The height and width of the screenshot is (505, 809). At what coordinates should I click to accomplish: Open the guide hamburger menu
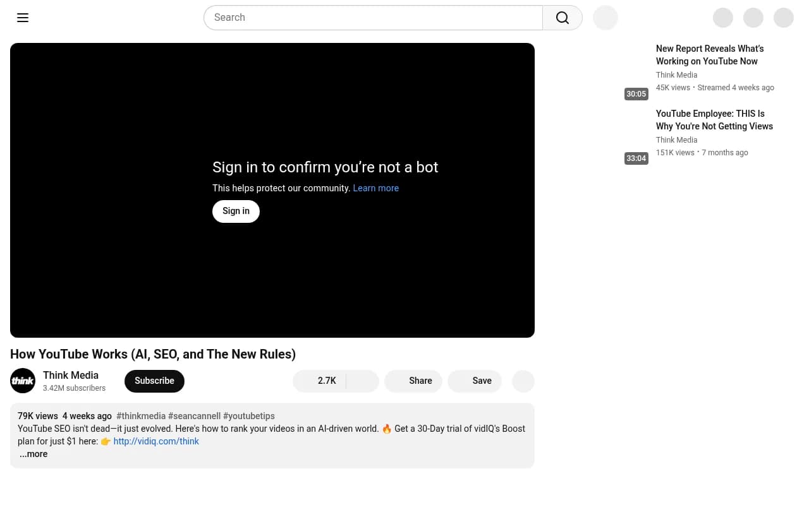click(x=23, y=18)
